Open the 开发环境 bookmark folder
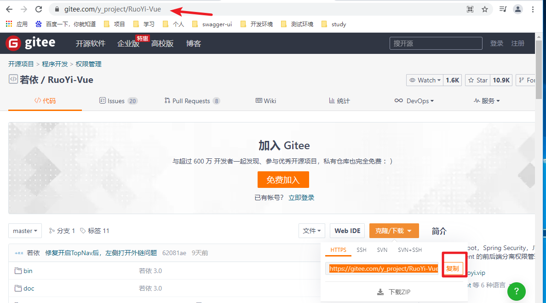Image resolution: width=546 pixels, height=303 pixels. coord(257,24)
